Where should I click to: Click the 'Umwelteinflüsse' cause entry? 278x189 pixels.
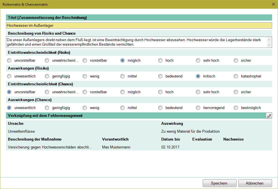pyautogui.click(x=21, y=131)
